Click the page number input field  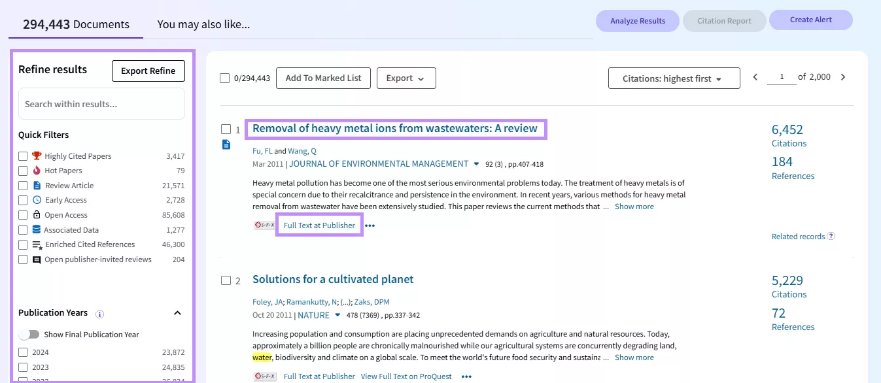click(x=781, y=76)
